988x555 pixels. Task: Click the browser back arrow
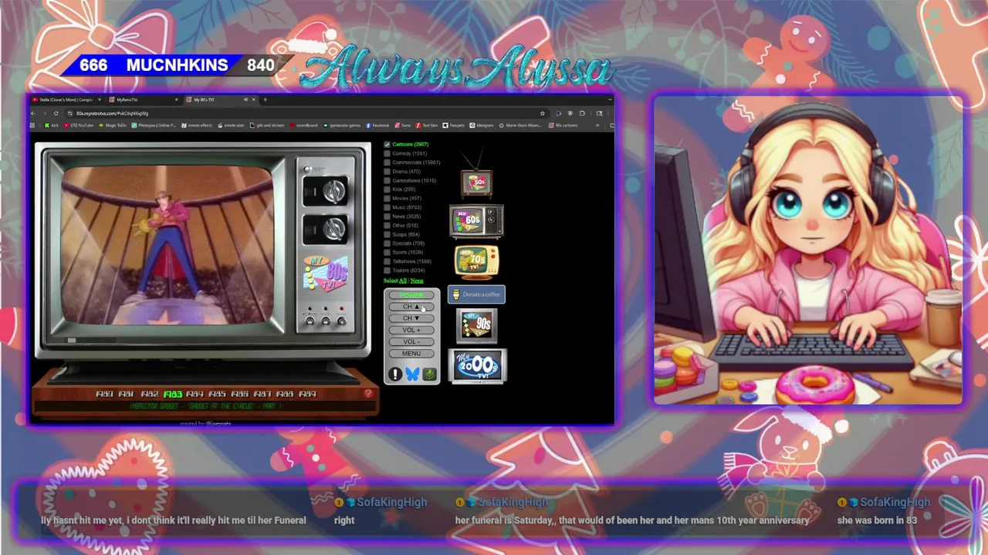[33, 113]
